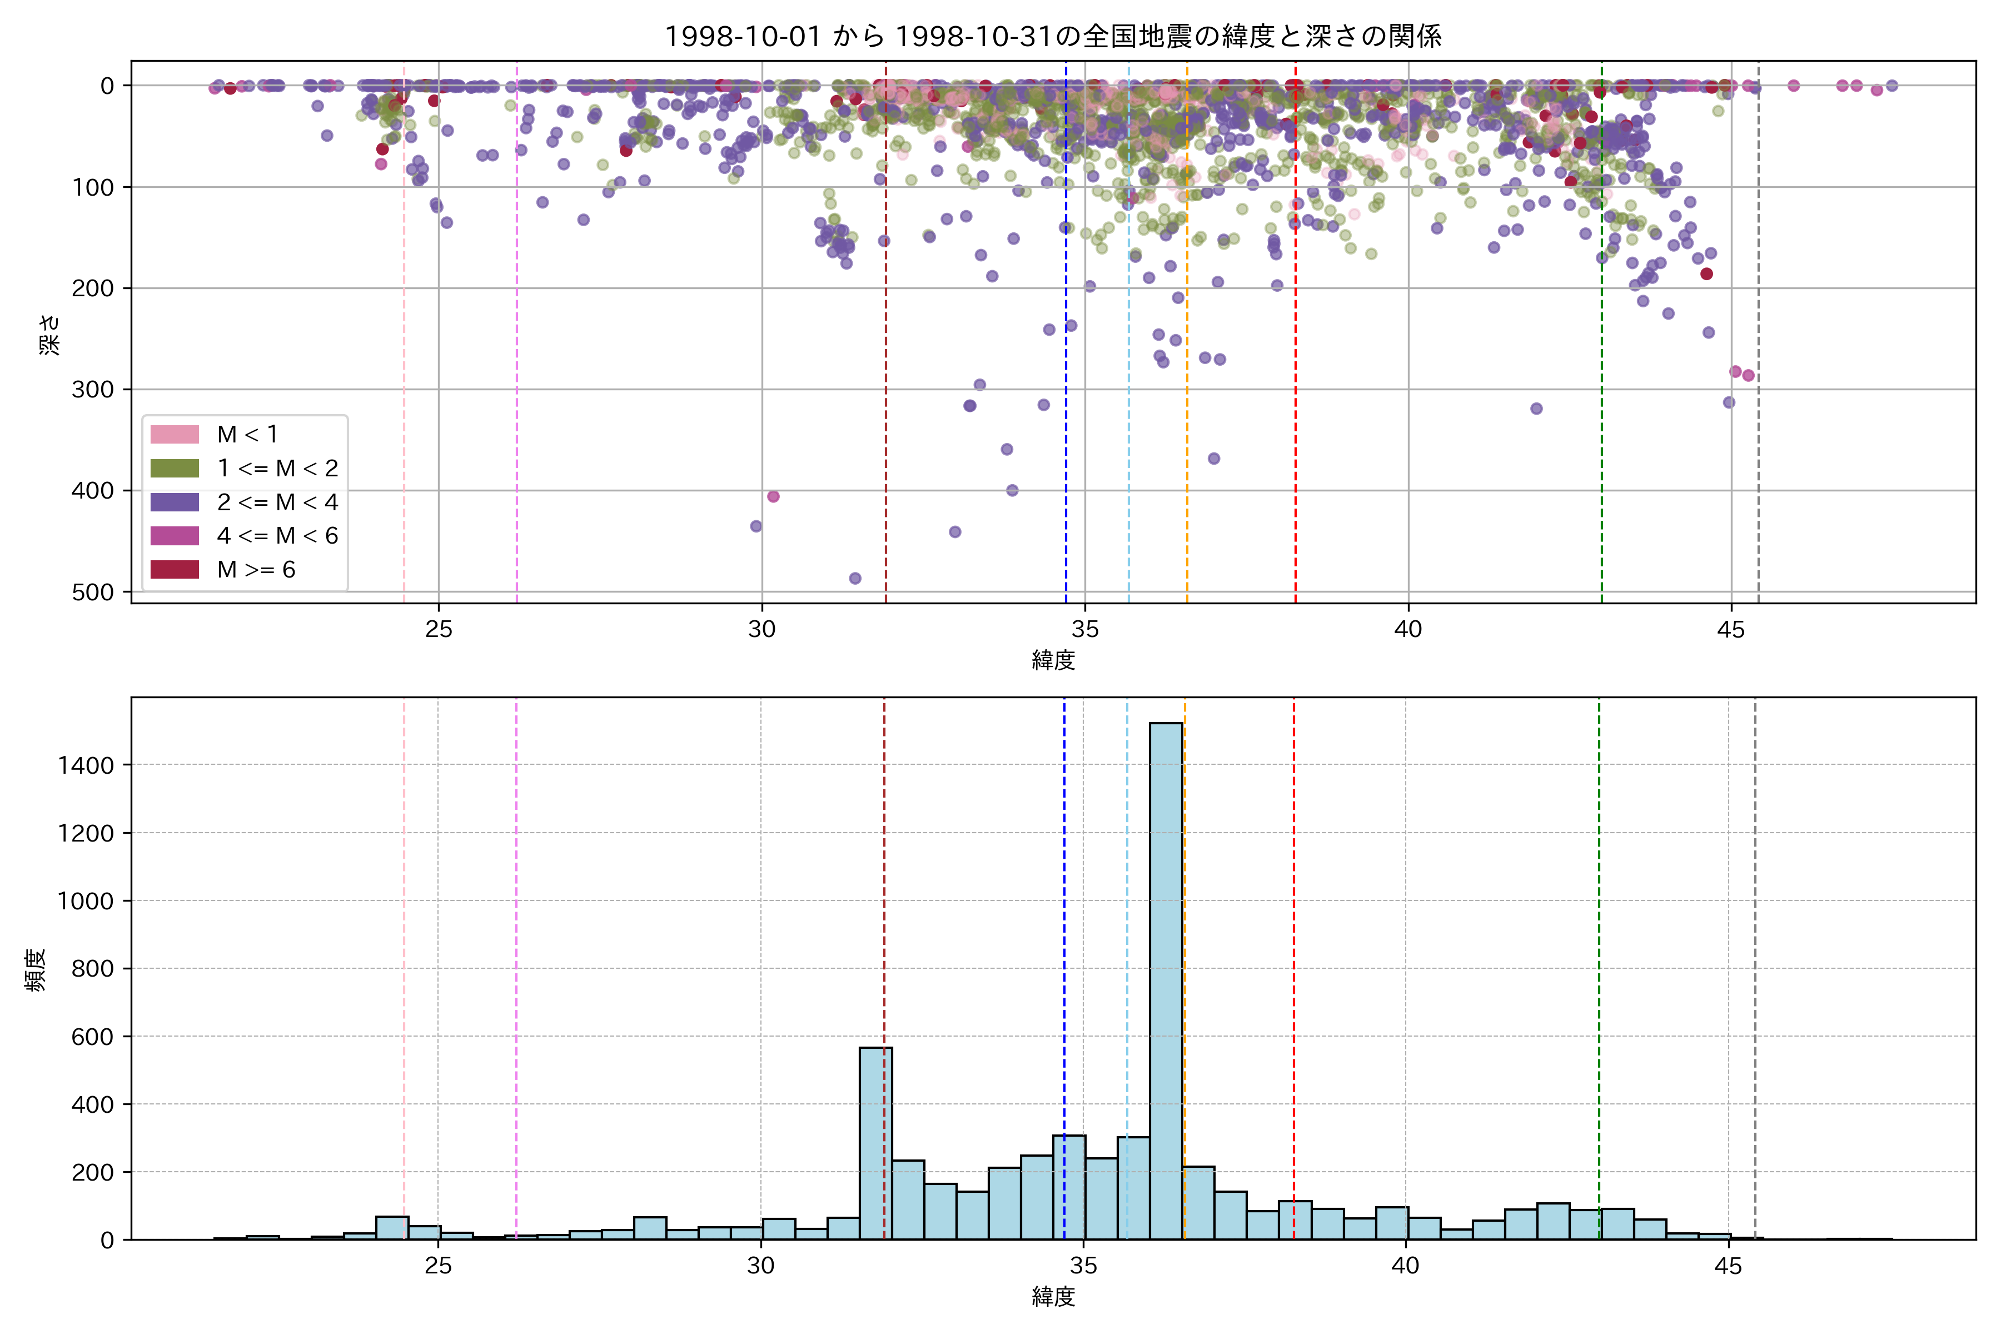
Task: Click the 2 <= M < 4 legend text
Action: 277,502
